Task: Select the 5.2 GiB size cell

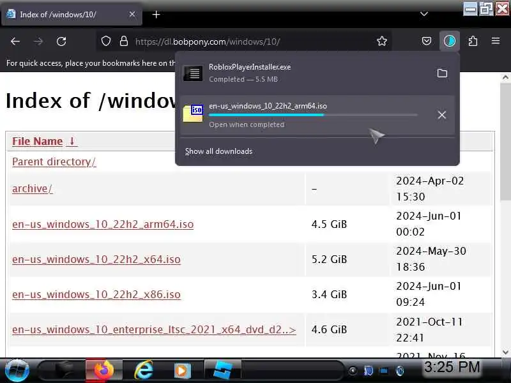Action: tap(347, 259)
